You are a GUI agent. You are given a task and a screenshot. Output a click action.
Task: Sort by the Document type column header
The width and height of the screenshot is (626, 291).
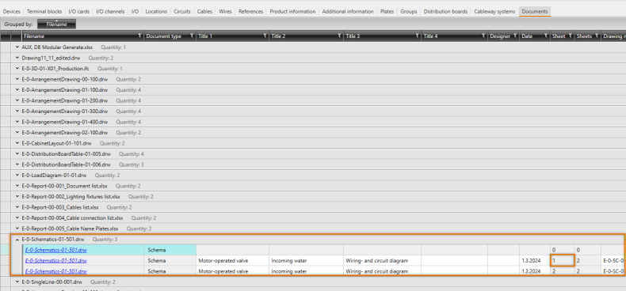164,36
